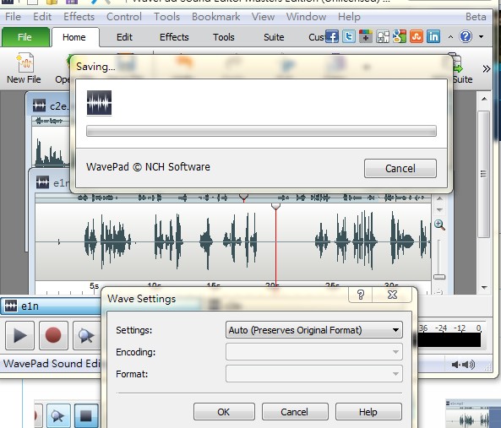Click the blue help question icon
Viewport: 501px width, 428px height.
click(466, 36)
